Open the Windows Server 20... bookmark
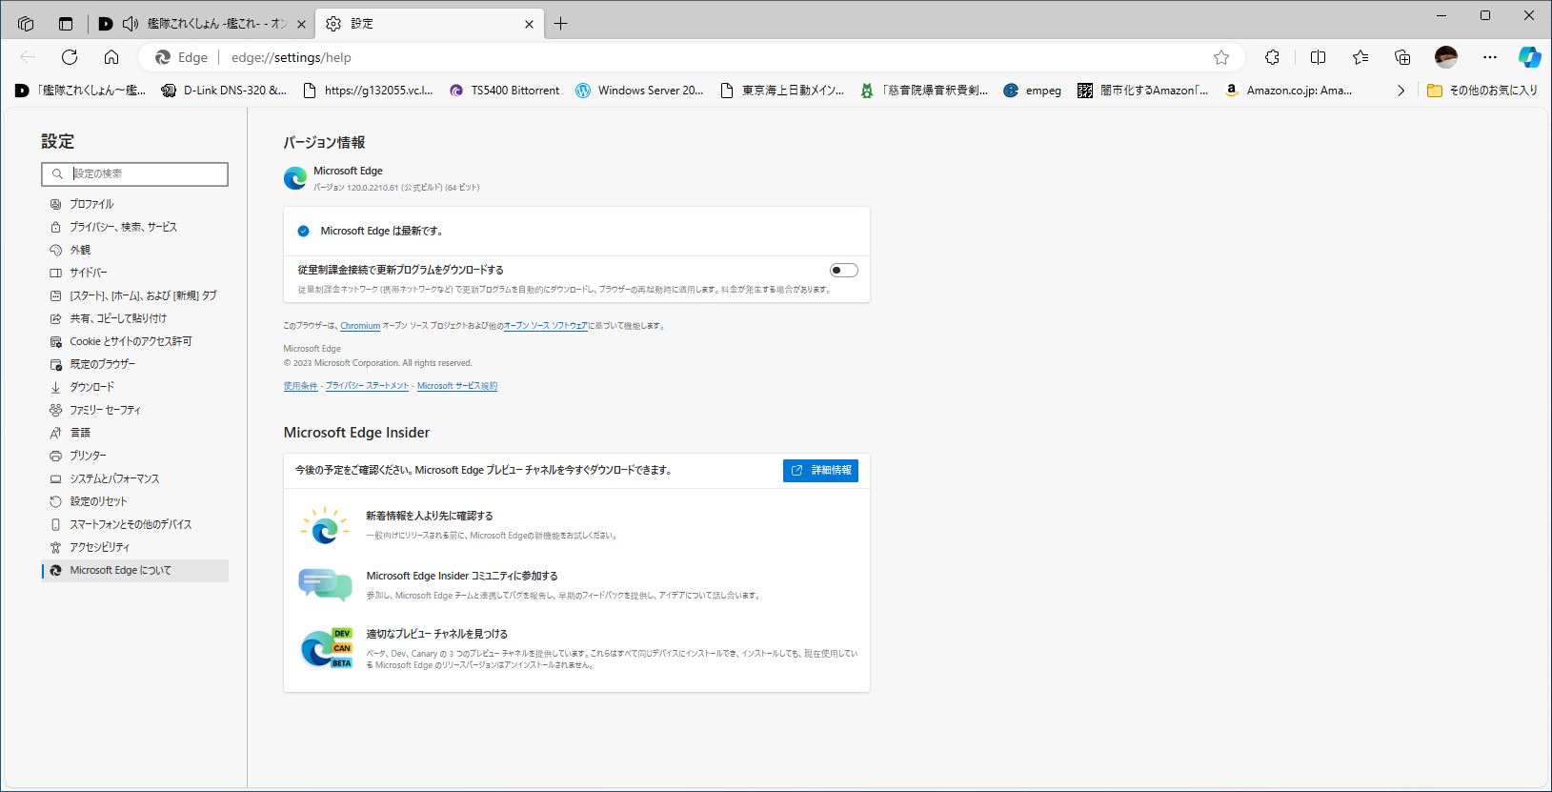This screenshot has width=1552, height=792. [x=638, y=91]
